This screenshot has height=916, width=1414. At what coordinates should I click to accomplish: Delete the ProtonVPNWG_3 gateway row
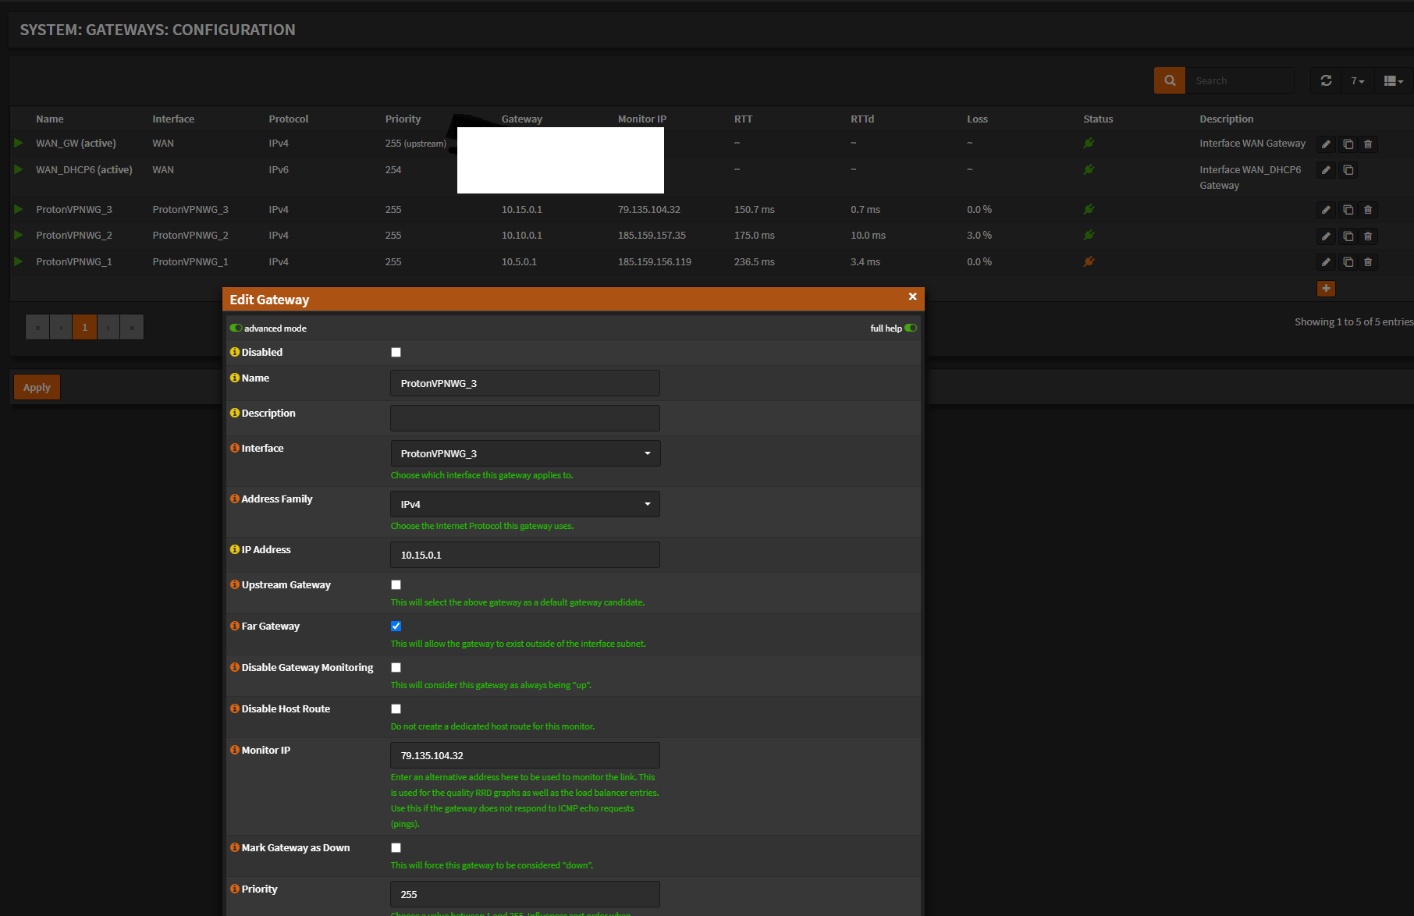coord(1368,210)
